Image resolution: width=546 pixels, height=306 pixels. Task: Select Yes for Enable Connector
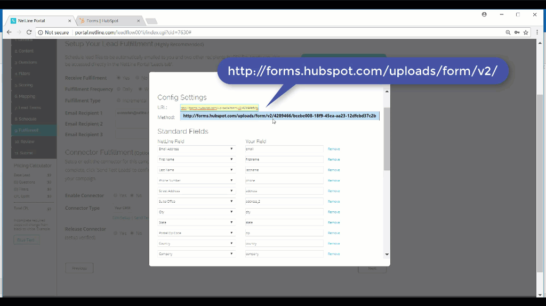click(x=115, y=195)
